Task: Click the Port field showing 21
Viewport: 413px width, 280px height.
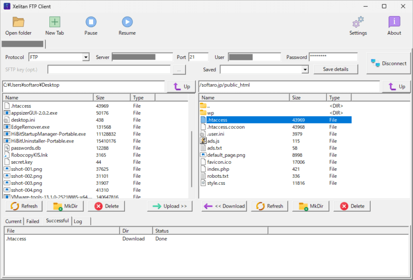Action: click(x=198, y=57)
